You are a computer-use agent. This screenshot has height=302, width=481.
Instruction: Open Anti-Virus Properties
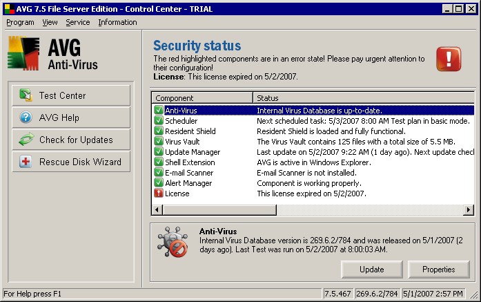tap(439, 270)
